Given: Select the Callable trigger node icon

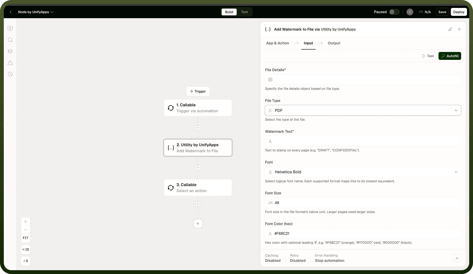Looking at the screenshot, I should (x=171, y=108).
